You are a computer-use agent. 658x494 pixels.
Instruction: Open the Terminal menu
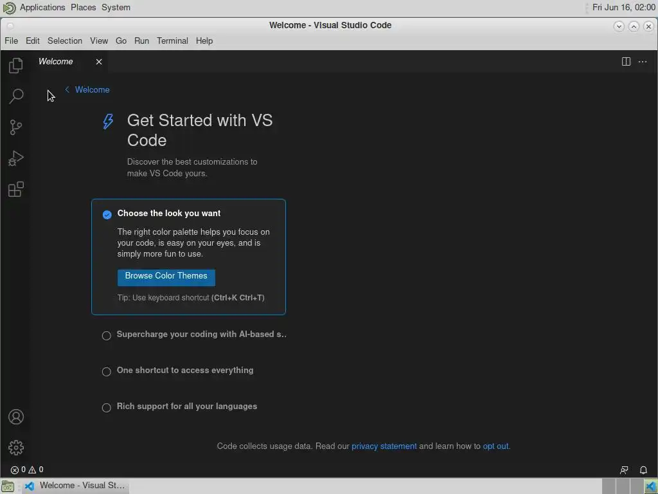(172, 41)
